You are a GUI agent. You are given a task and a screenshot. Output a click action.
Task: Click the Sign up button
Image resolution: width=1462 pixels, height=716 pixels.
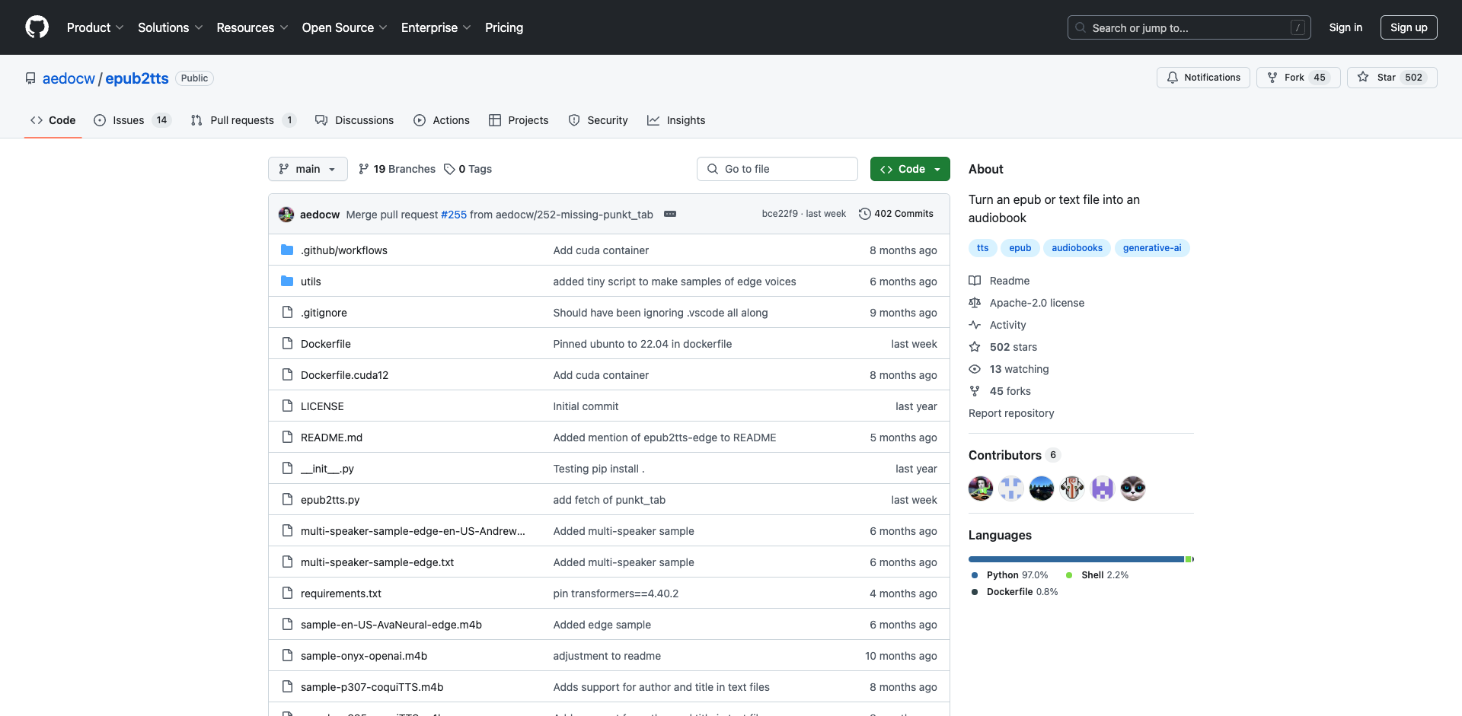pos(1409,27)
